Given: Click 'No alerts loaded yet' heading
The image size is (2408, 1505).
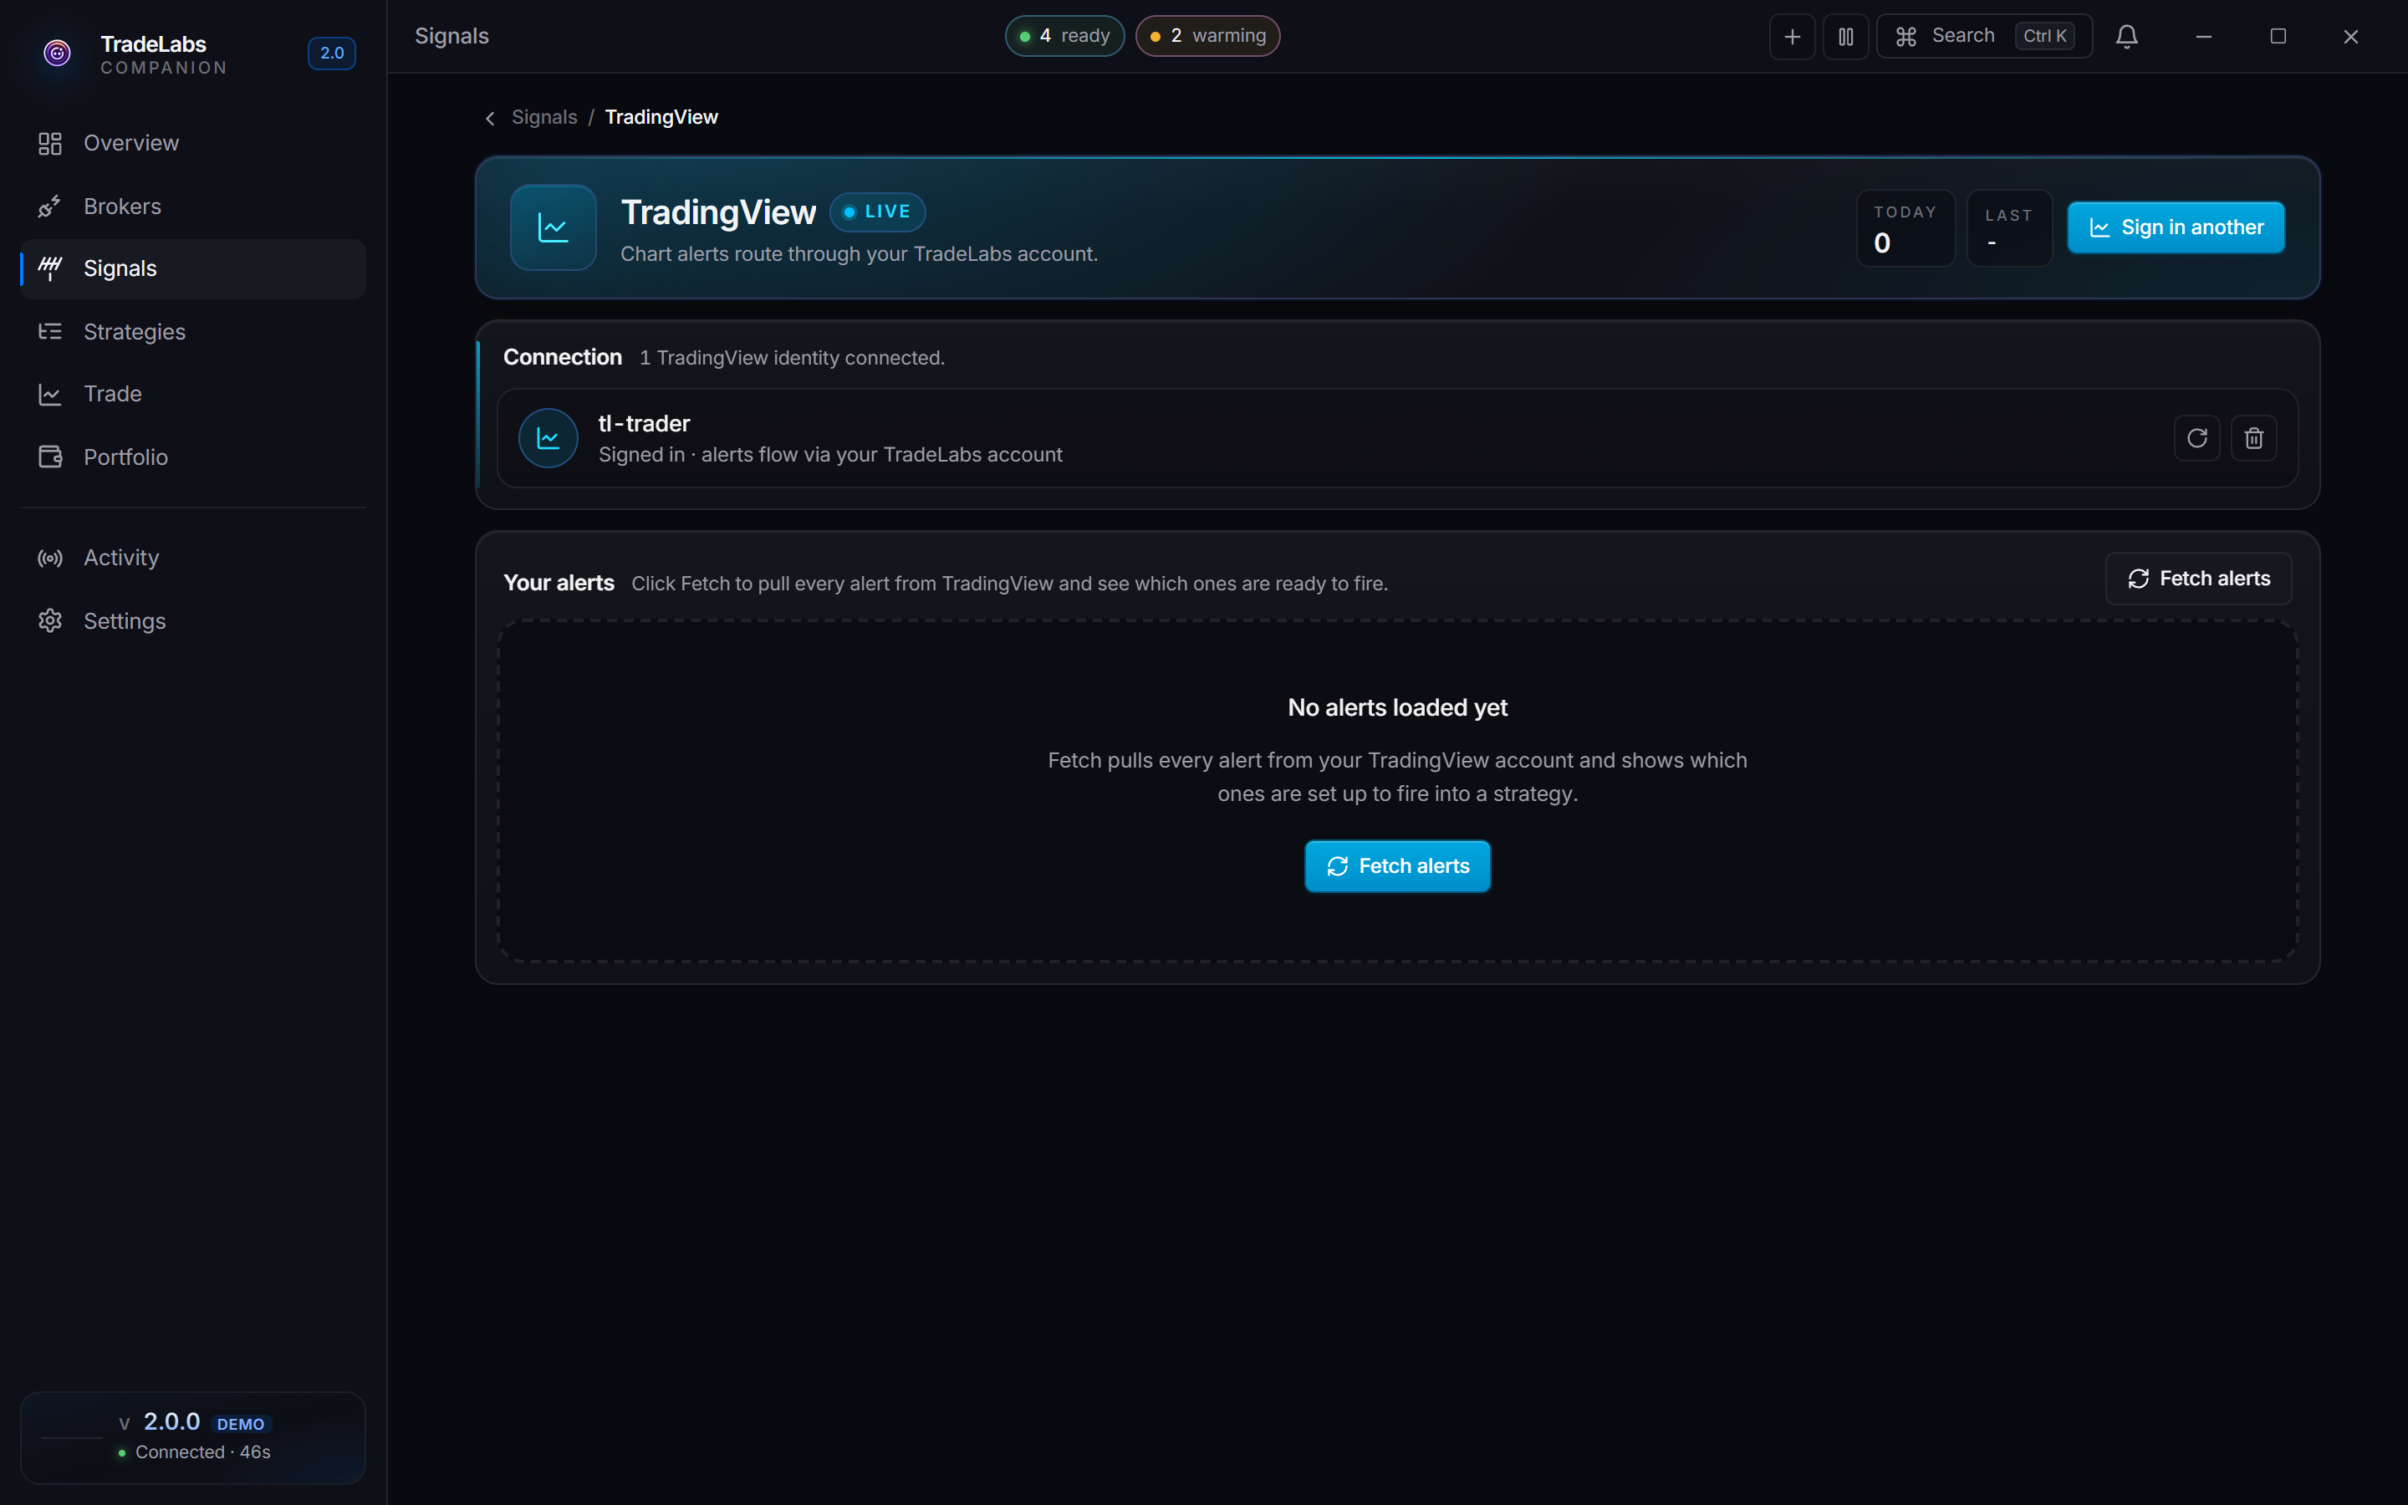Looking at the screenshot, I should pyautogui.click(x=1397, y=707).
